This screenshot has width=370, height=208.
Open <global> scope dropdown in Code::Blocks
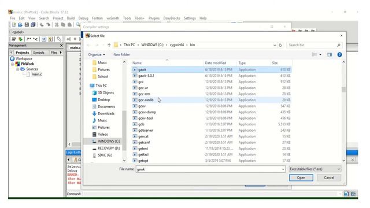(x=45, y=32)
